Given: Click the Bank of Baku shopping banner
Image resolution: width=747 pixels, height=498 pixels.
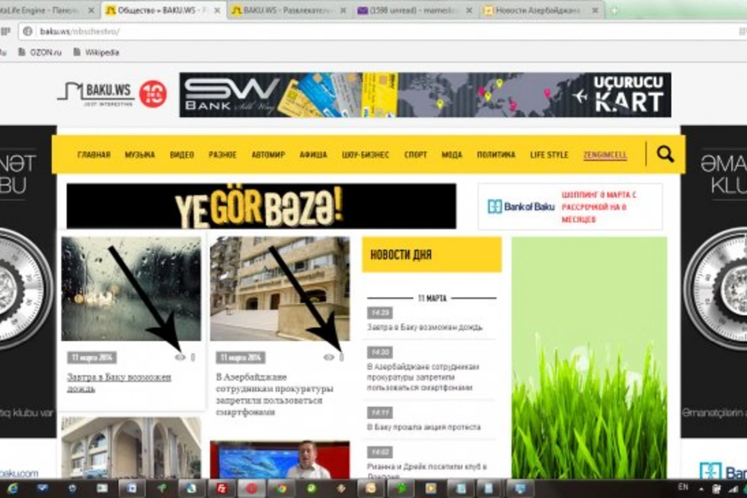Looking at the screenshot, I should [570, 207].
